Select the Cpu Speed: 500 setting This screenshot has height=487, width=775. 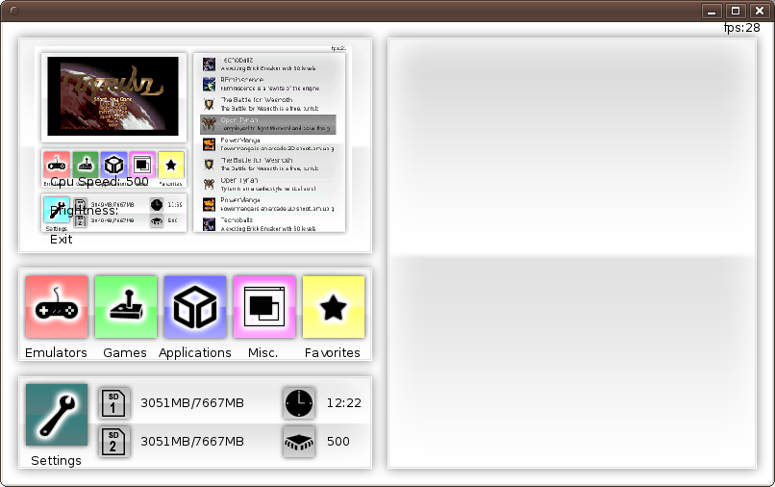click(99, 182)
